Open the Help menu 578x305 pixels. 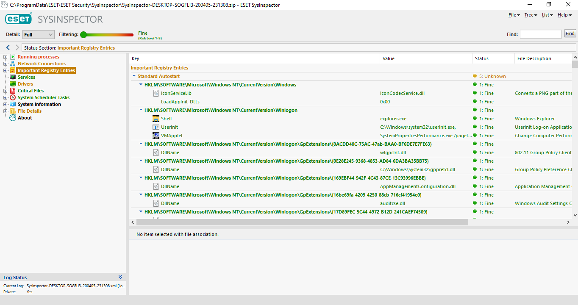[563, 15]
